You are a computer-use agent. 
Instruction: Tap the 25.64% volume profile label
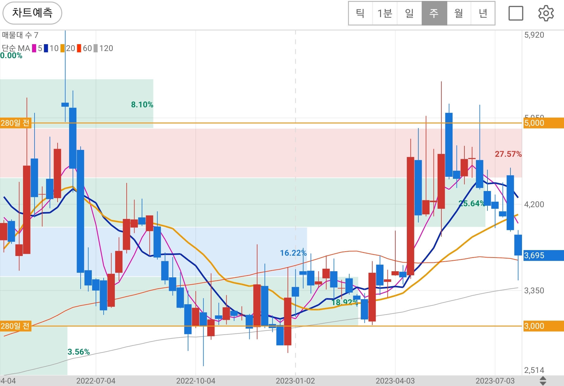click(x=472, y=203)
